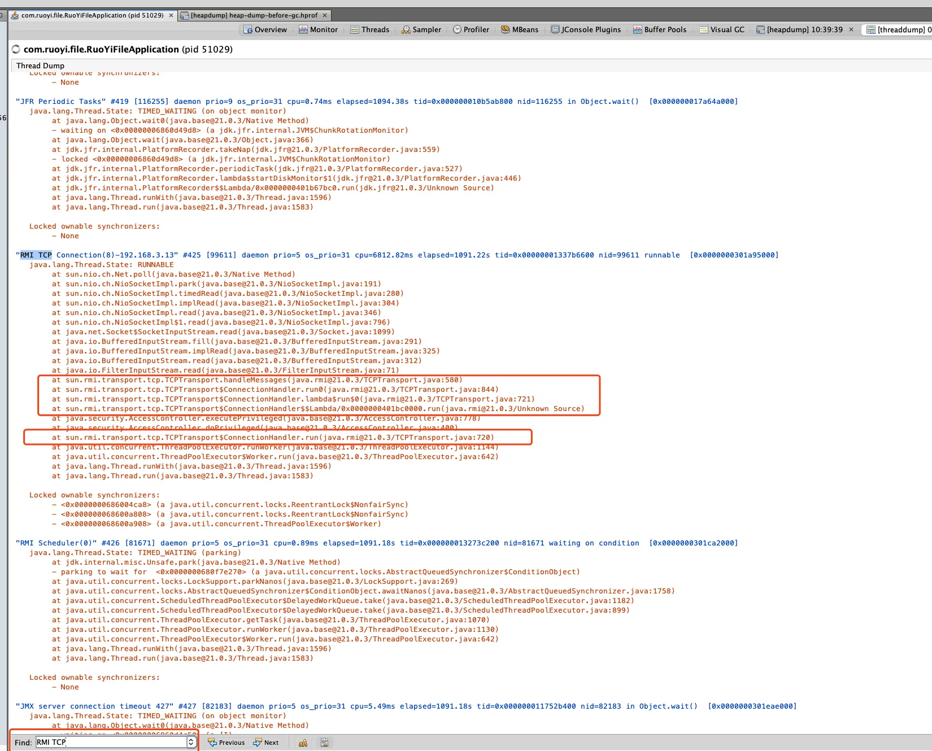Click the Buffer Pools chart icon
The image size is (932, 751).
637,30
